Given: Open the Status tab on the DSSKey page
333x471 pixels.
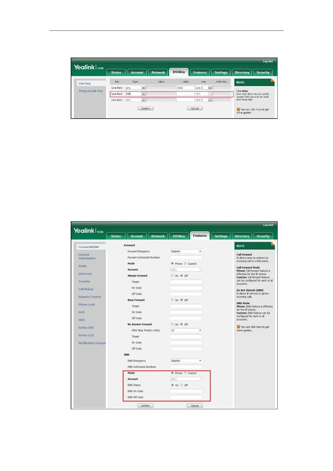Looking at the screenshot, I should (x=116, y=72).
